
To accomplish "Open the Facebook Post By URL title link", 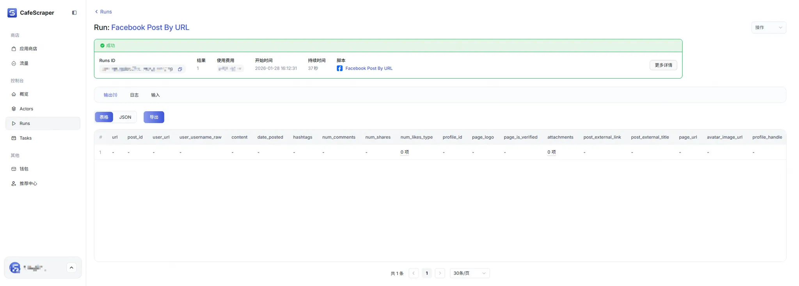I will [x=150, y=27].
